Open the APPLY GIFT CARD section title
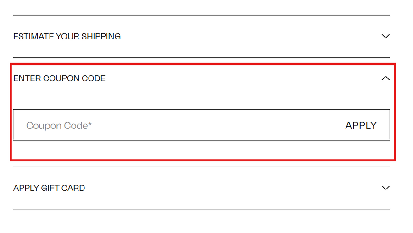 point(49,188)
